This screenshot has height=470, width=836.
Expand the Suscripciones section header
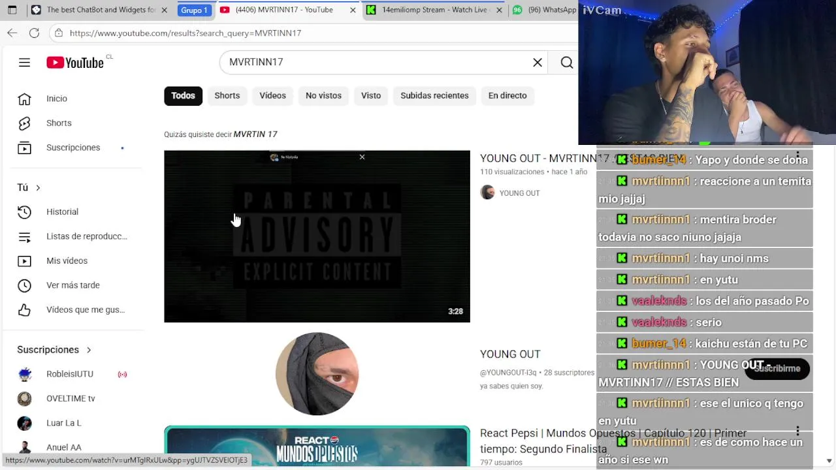(54, 350)
